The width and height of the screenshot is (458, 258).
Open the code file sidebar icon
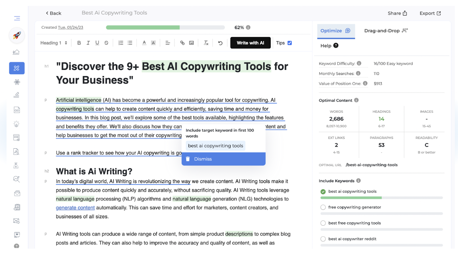[x=17, y=110]
